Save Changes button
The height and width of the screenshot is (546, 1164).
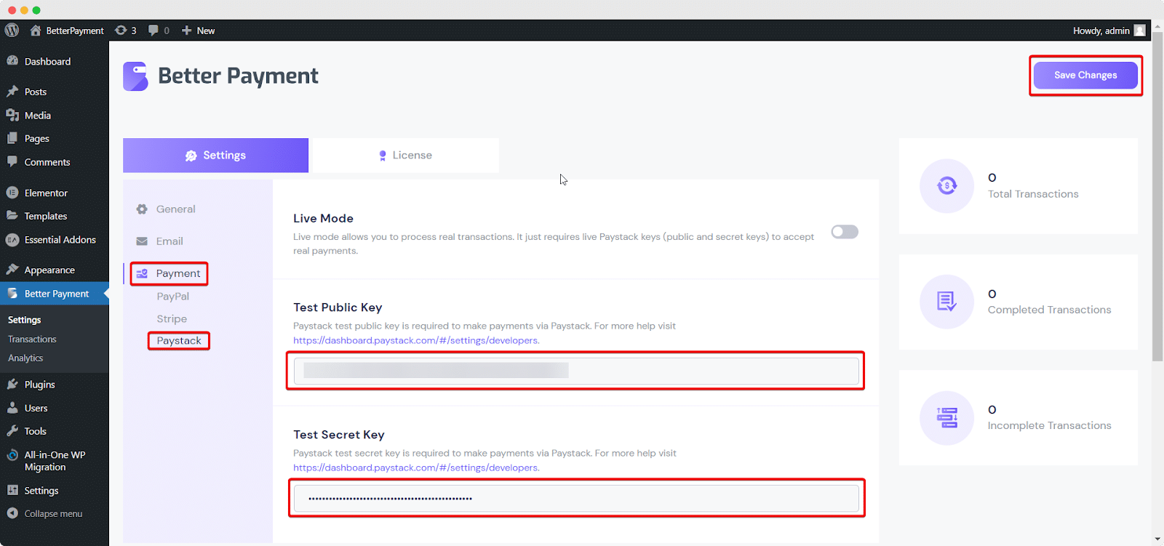[x=1085, y=75]
